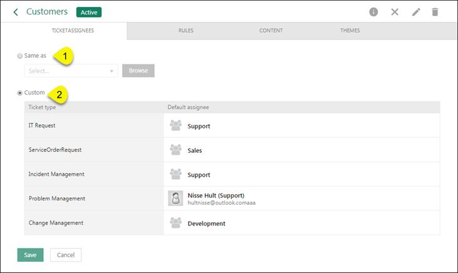This screenshot has width=458, height=273.
Task: Select the 'Same as' radio button
Action: click(20, 56)
